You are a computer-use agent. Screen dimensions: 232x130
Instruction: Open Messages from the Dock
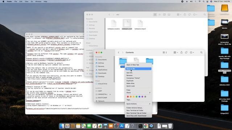[x=89, y=126]
